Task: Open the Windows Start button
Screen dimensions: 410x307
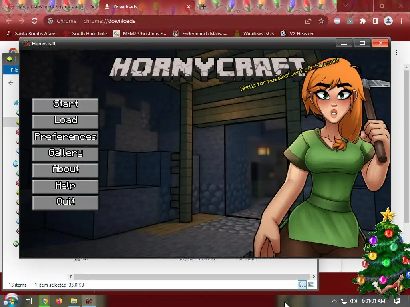Action: [x=10, y=301]
